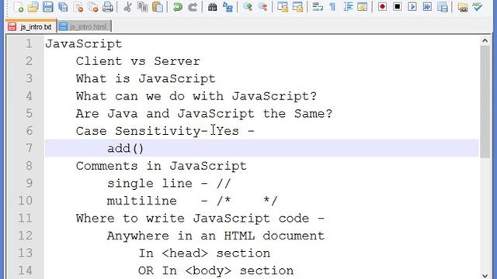Click "What can we do with JavaScript?" line
The width and height of the screenshot is (497, 279).
tap(196, 96)
